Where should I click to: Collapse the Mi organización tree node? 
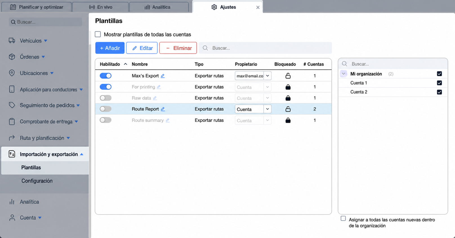344,74
